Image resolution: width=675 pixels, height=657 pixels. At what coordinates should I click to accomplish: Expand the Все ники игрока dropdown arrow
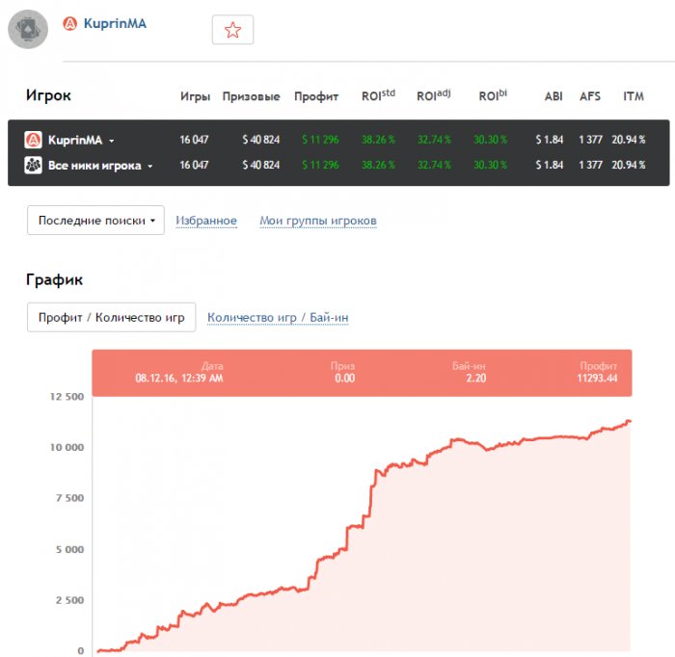point(150,166)
